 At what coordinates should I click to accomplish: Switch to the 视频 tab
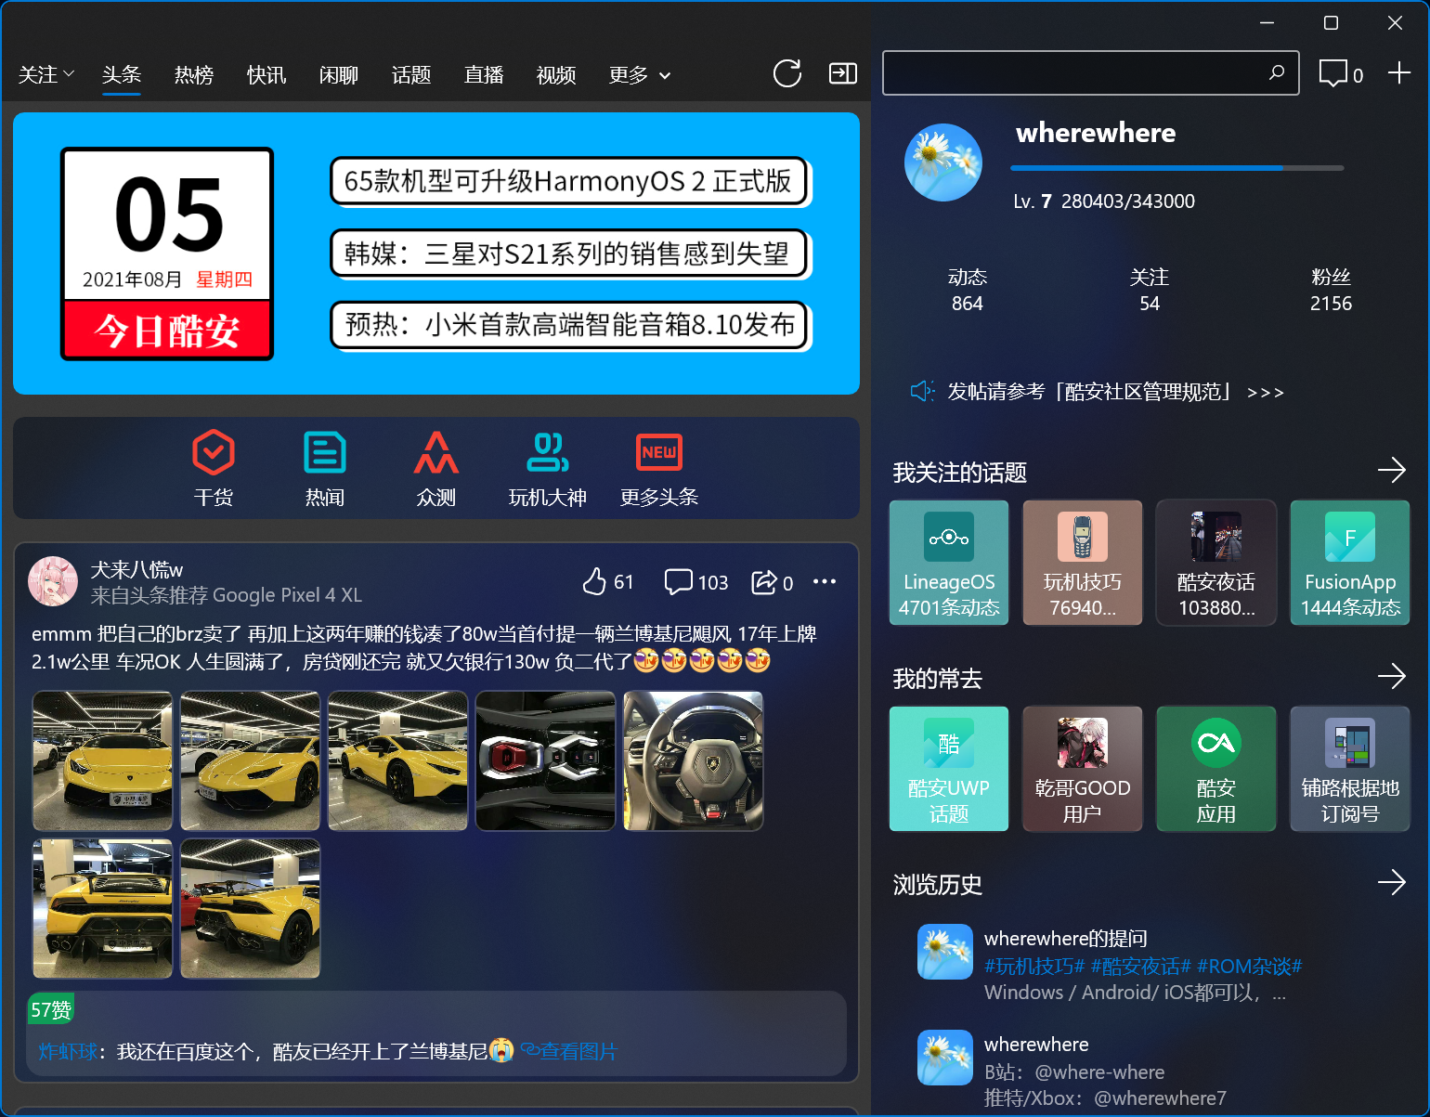[x=556, y=74]
